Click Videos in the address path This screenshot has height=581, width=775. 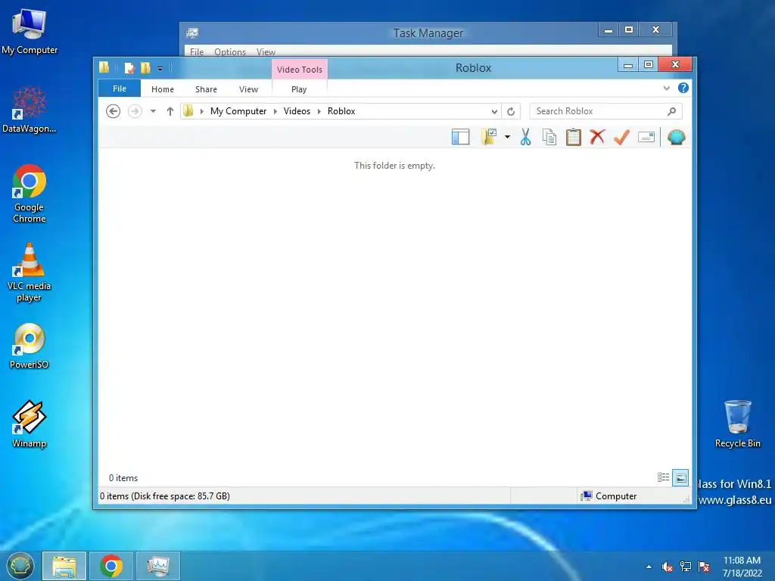[x=297, y=111]
